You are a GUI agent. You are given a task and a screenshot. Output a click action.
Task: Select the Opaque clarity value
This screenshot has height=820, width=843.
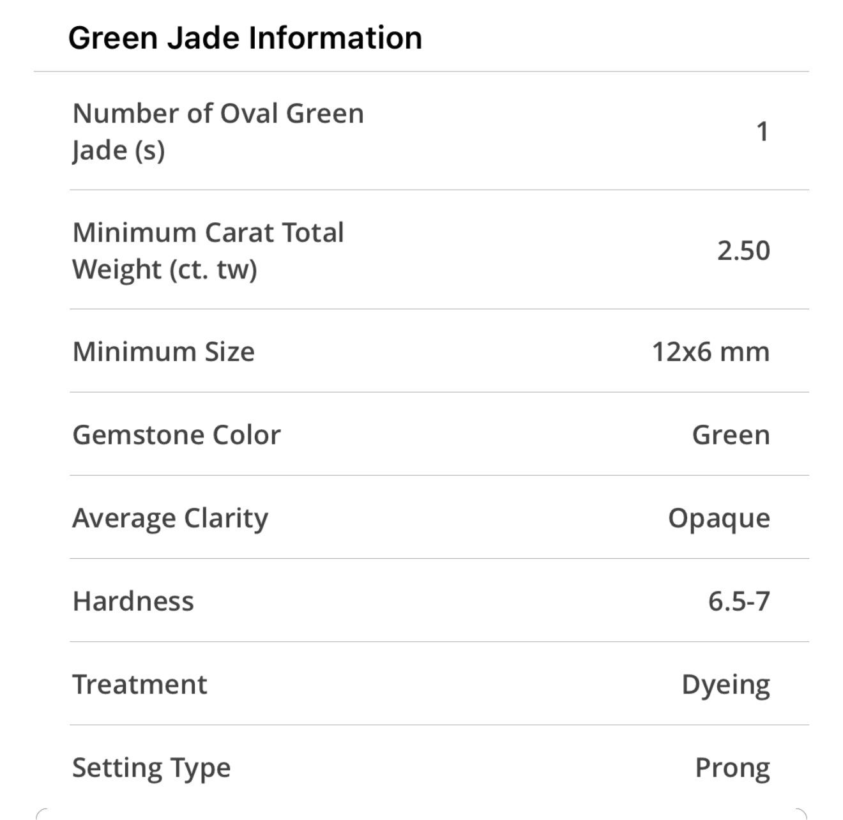[x=718, y=518]
